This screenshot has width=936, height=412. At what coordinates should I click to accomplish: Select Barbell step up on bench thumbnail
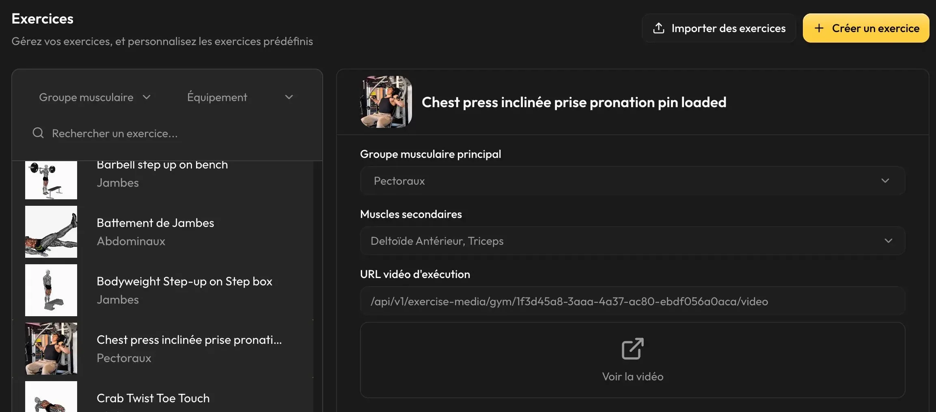51,180
